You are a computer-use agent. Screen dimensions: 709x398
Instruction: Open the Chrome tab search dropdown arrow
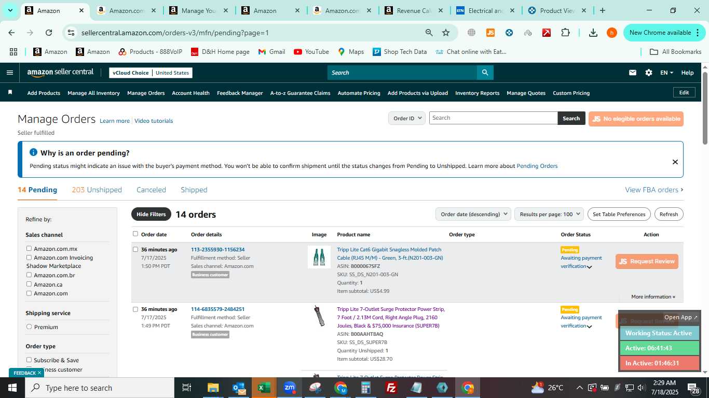(x=10, y=10)
